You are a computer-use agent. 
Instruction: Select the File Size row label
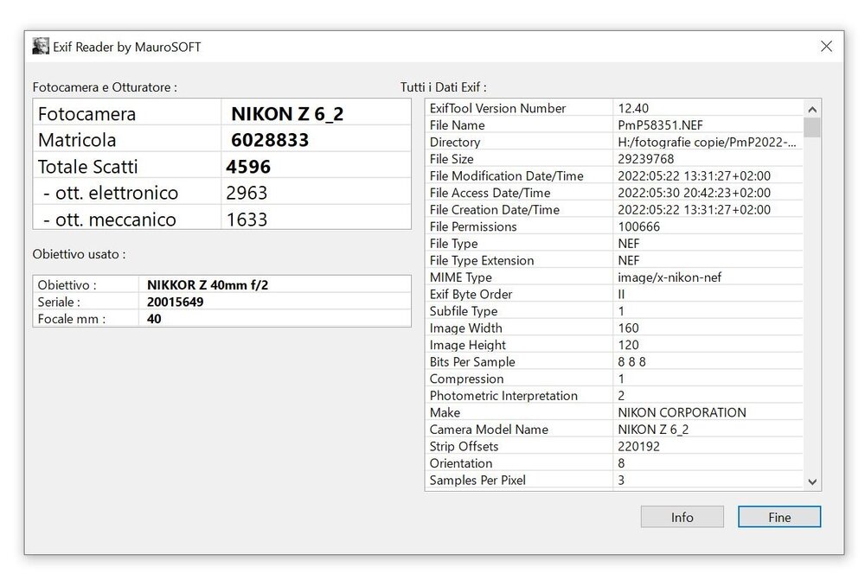pos(452,159)
